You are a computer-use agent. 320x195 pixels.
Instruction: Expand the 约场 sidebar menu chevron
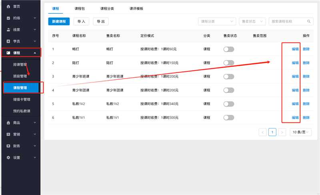click(35, 18)
